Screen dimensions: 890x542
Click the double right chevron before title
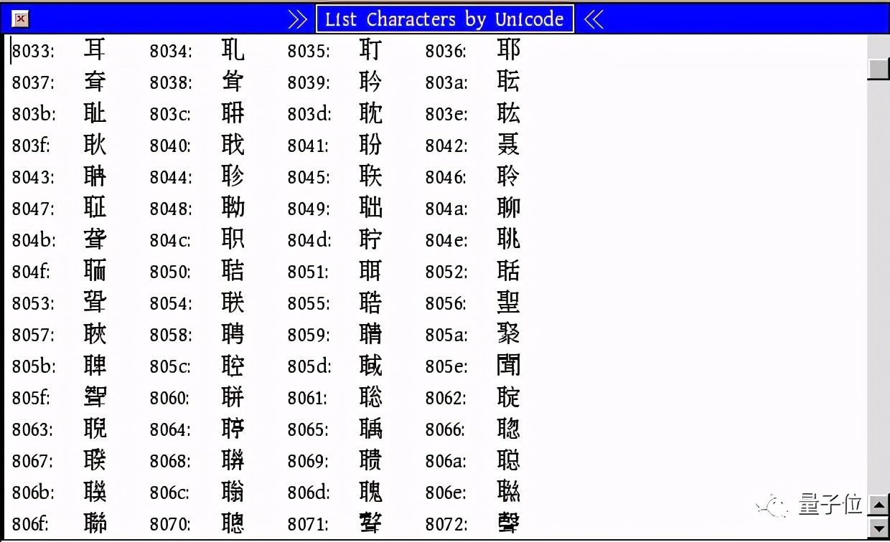coord(298,19)
